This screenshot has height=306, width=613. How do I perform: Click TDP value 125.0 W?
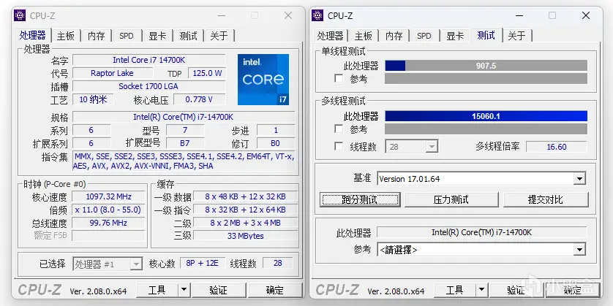click(x=207, y=73)
